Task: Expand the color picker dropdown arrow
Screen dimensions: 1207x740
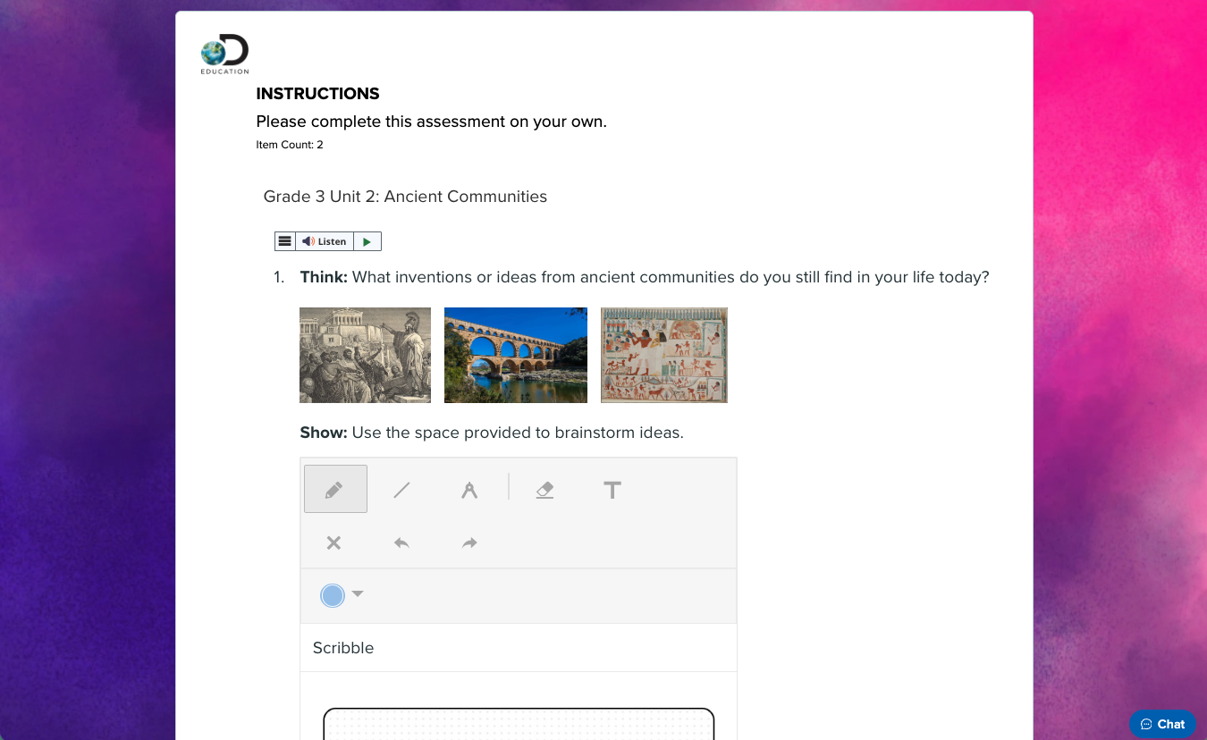Action: click(358, 593)
